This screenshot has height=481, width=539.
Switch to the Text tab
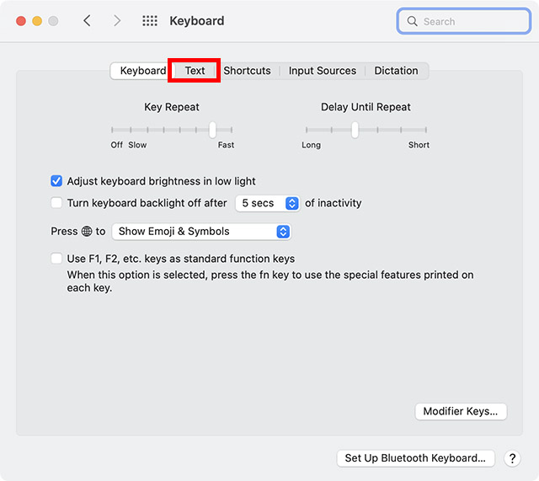195,71
